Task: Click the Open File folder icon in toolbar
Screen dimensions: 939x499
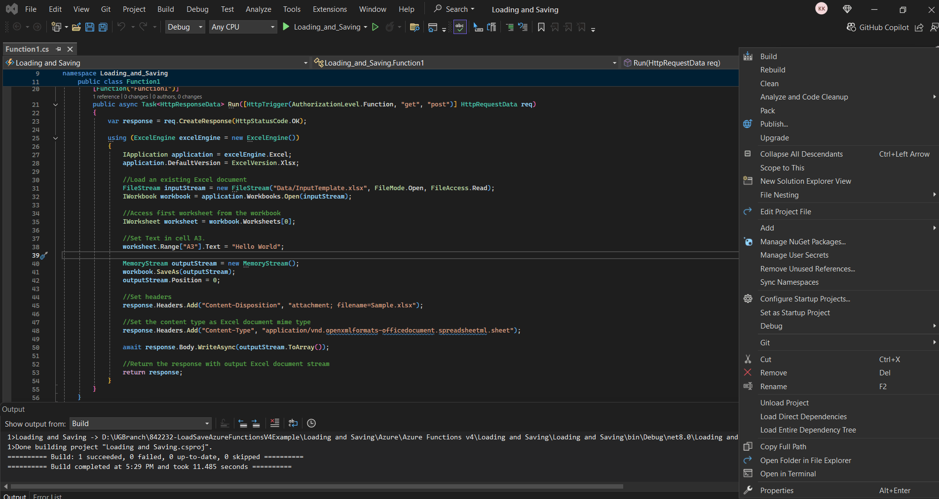Action: click(76, 27)
